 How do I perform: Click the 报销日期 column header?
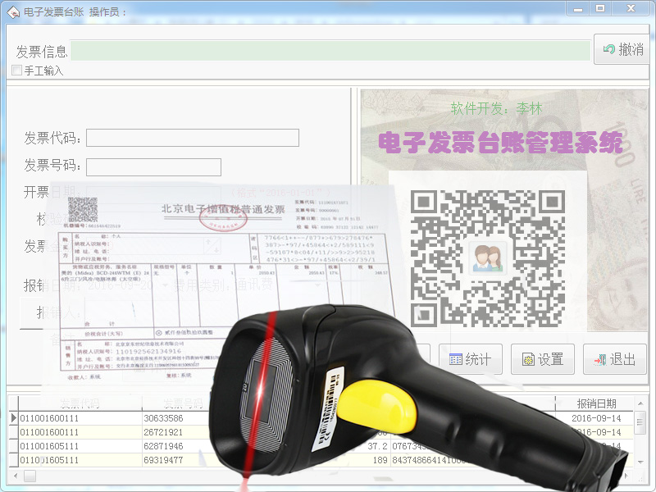[596, 403]
